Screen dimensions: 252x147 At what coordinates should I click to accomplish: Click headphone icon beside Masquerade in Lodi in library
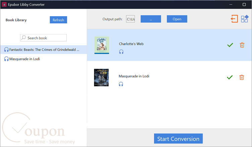[x=6, y=59]
